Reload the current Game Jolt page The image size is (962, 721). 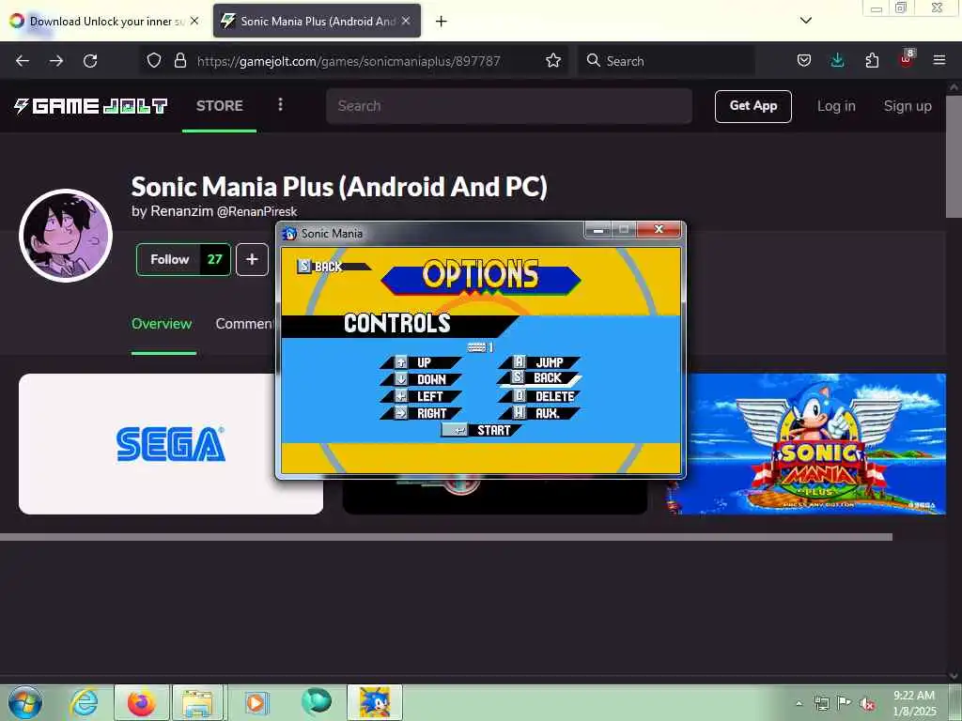point(90,61)
